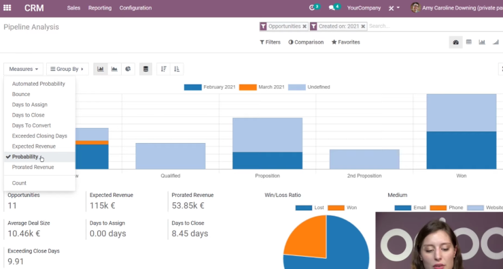Toggle Undefined legend swatch

(x=297, y=87)
